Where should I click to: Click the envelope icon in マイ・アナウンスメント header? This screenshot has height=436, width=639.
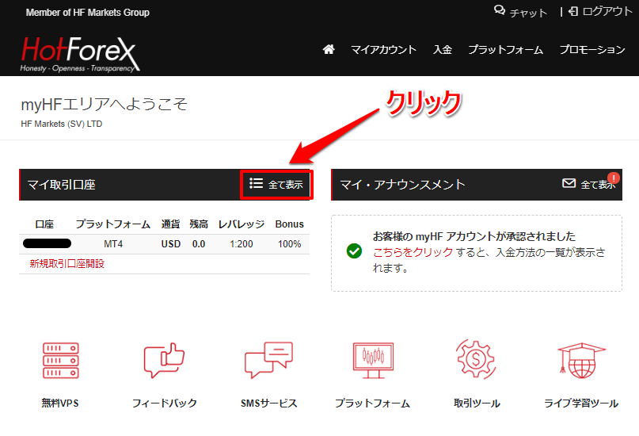click(x=569, y=183)
